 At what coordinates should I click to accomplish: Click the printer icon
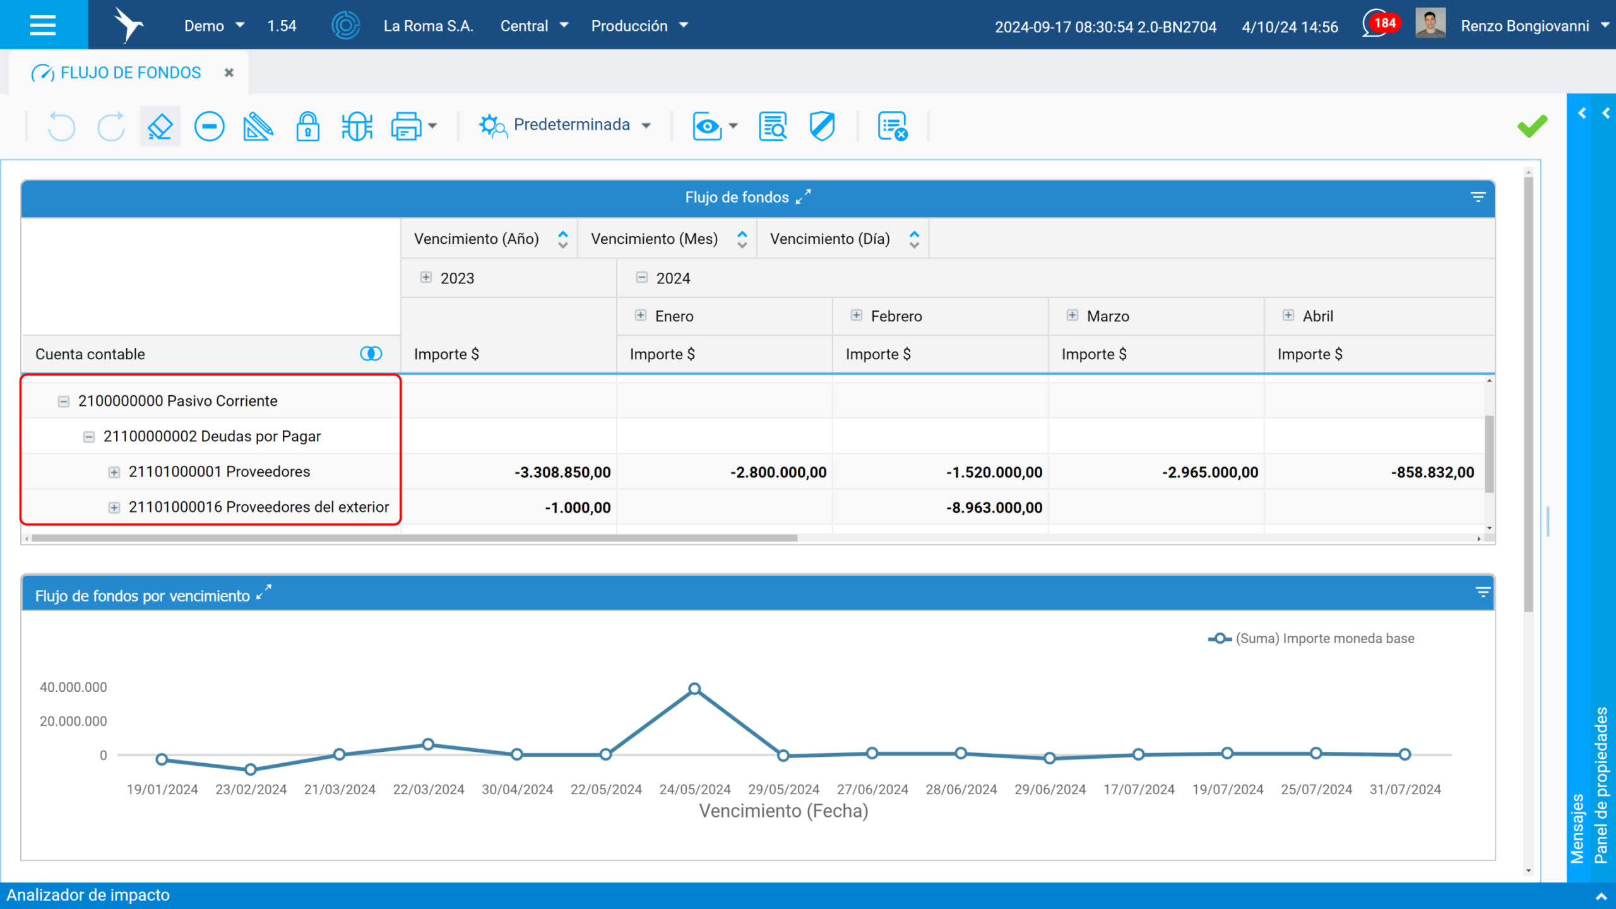tap(406, 126)
